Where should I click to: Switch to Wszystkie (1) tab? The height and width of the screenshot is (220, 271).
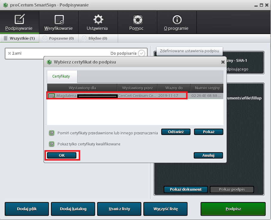pos(20,38)
